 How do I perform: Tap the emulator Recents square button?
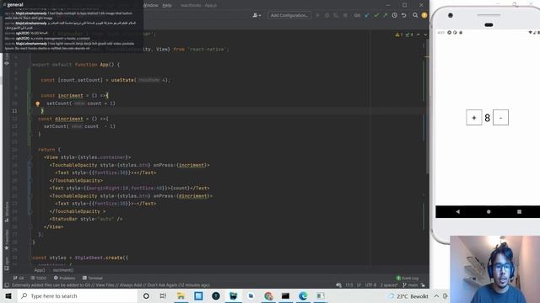(x=519, y=211)
